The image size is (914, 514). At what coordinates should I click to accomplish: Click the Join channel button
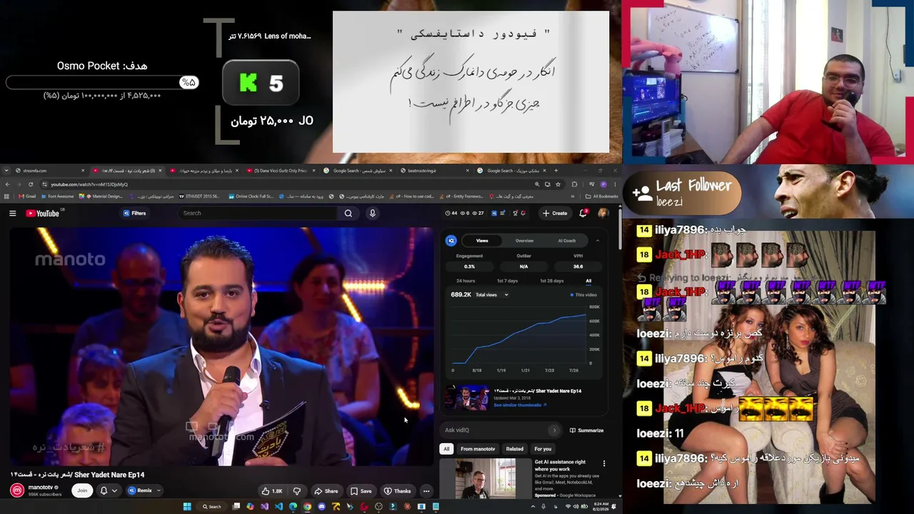click(82, 490)
